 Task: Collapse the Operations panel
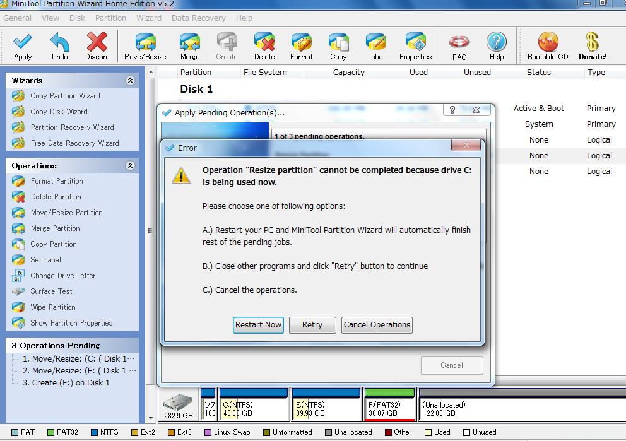click(x=130, y=165)
